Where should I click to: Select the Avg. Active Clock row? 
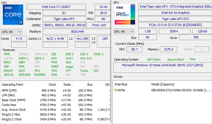point(56,110)
